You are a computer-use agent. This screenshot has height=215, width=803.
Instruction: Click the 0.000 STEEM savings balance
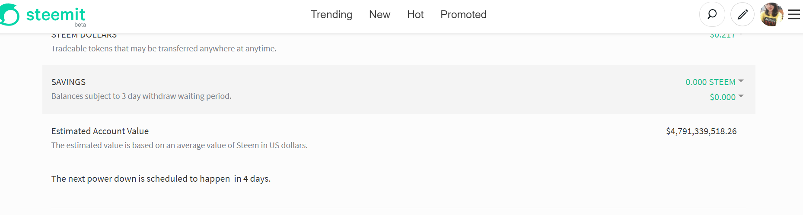(x=710, y=82)
